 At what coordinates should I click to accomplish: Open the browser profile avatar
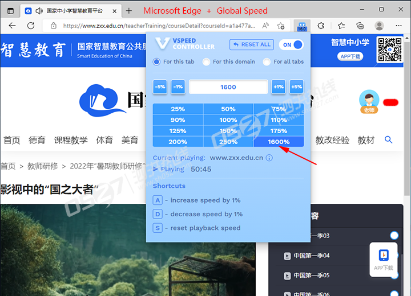tap(379, 26)
